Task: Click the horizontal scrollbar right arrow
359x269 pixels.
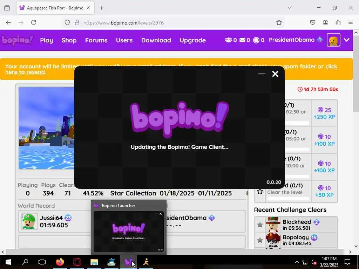Action: (350, 252)
